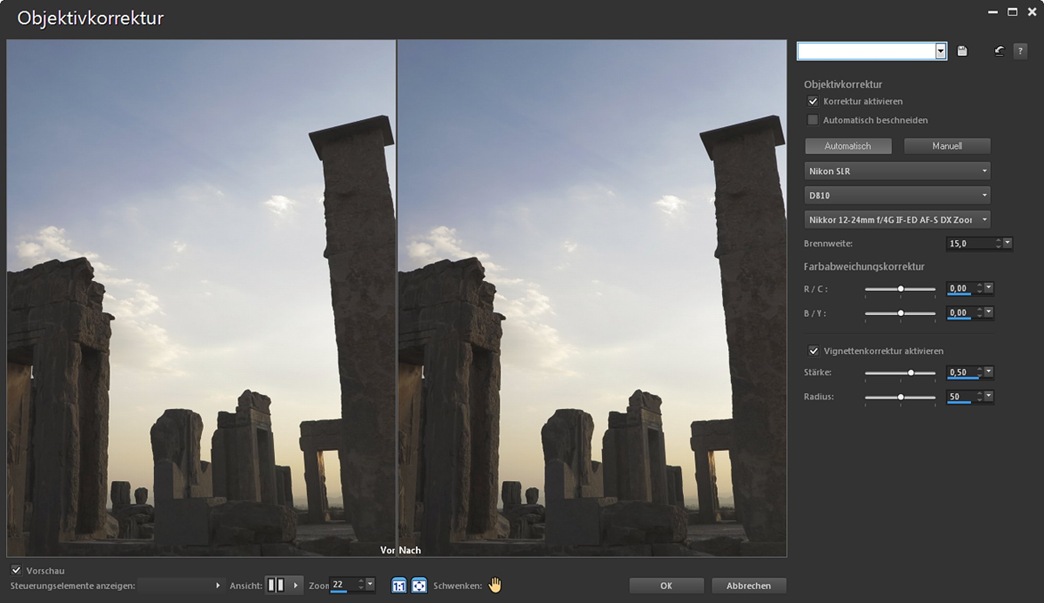1044x603 pixels.
Task: Open the Nikon SLR manufacturer dropdown
Action: point(897,171)
